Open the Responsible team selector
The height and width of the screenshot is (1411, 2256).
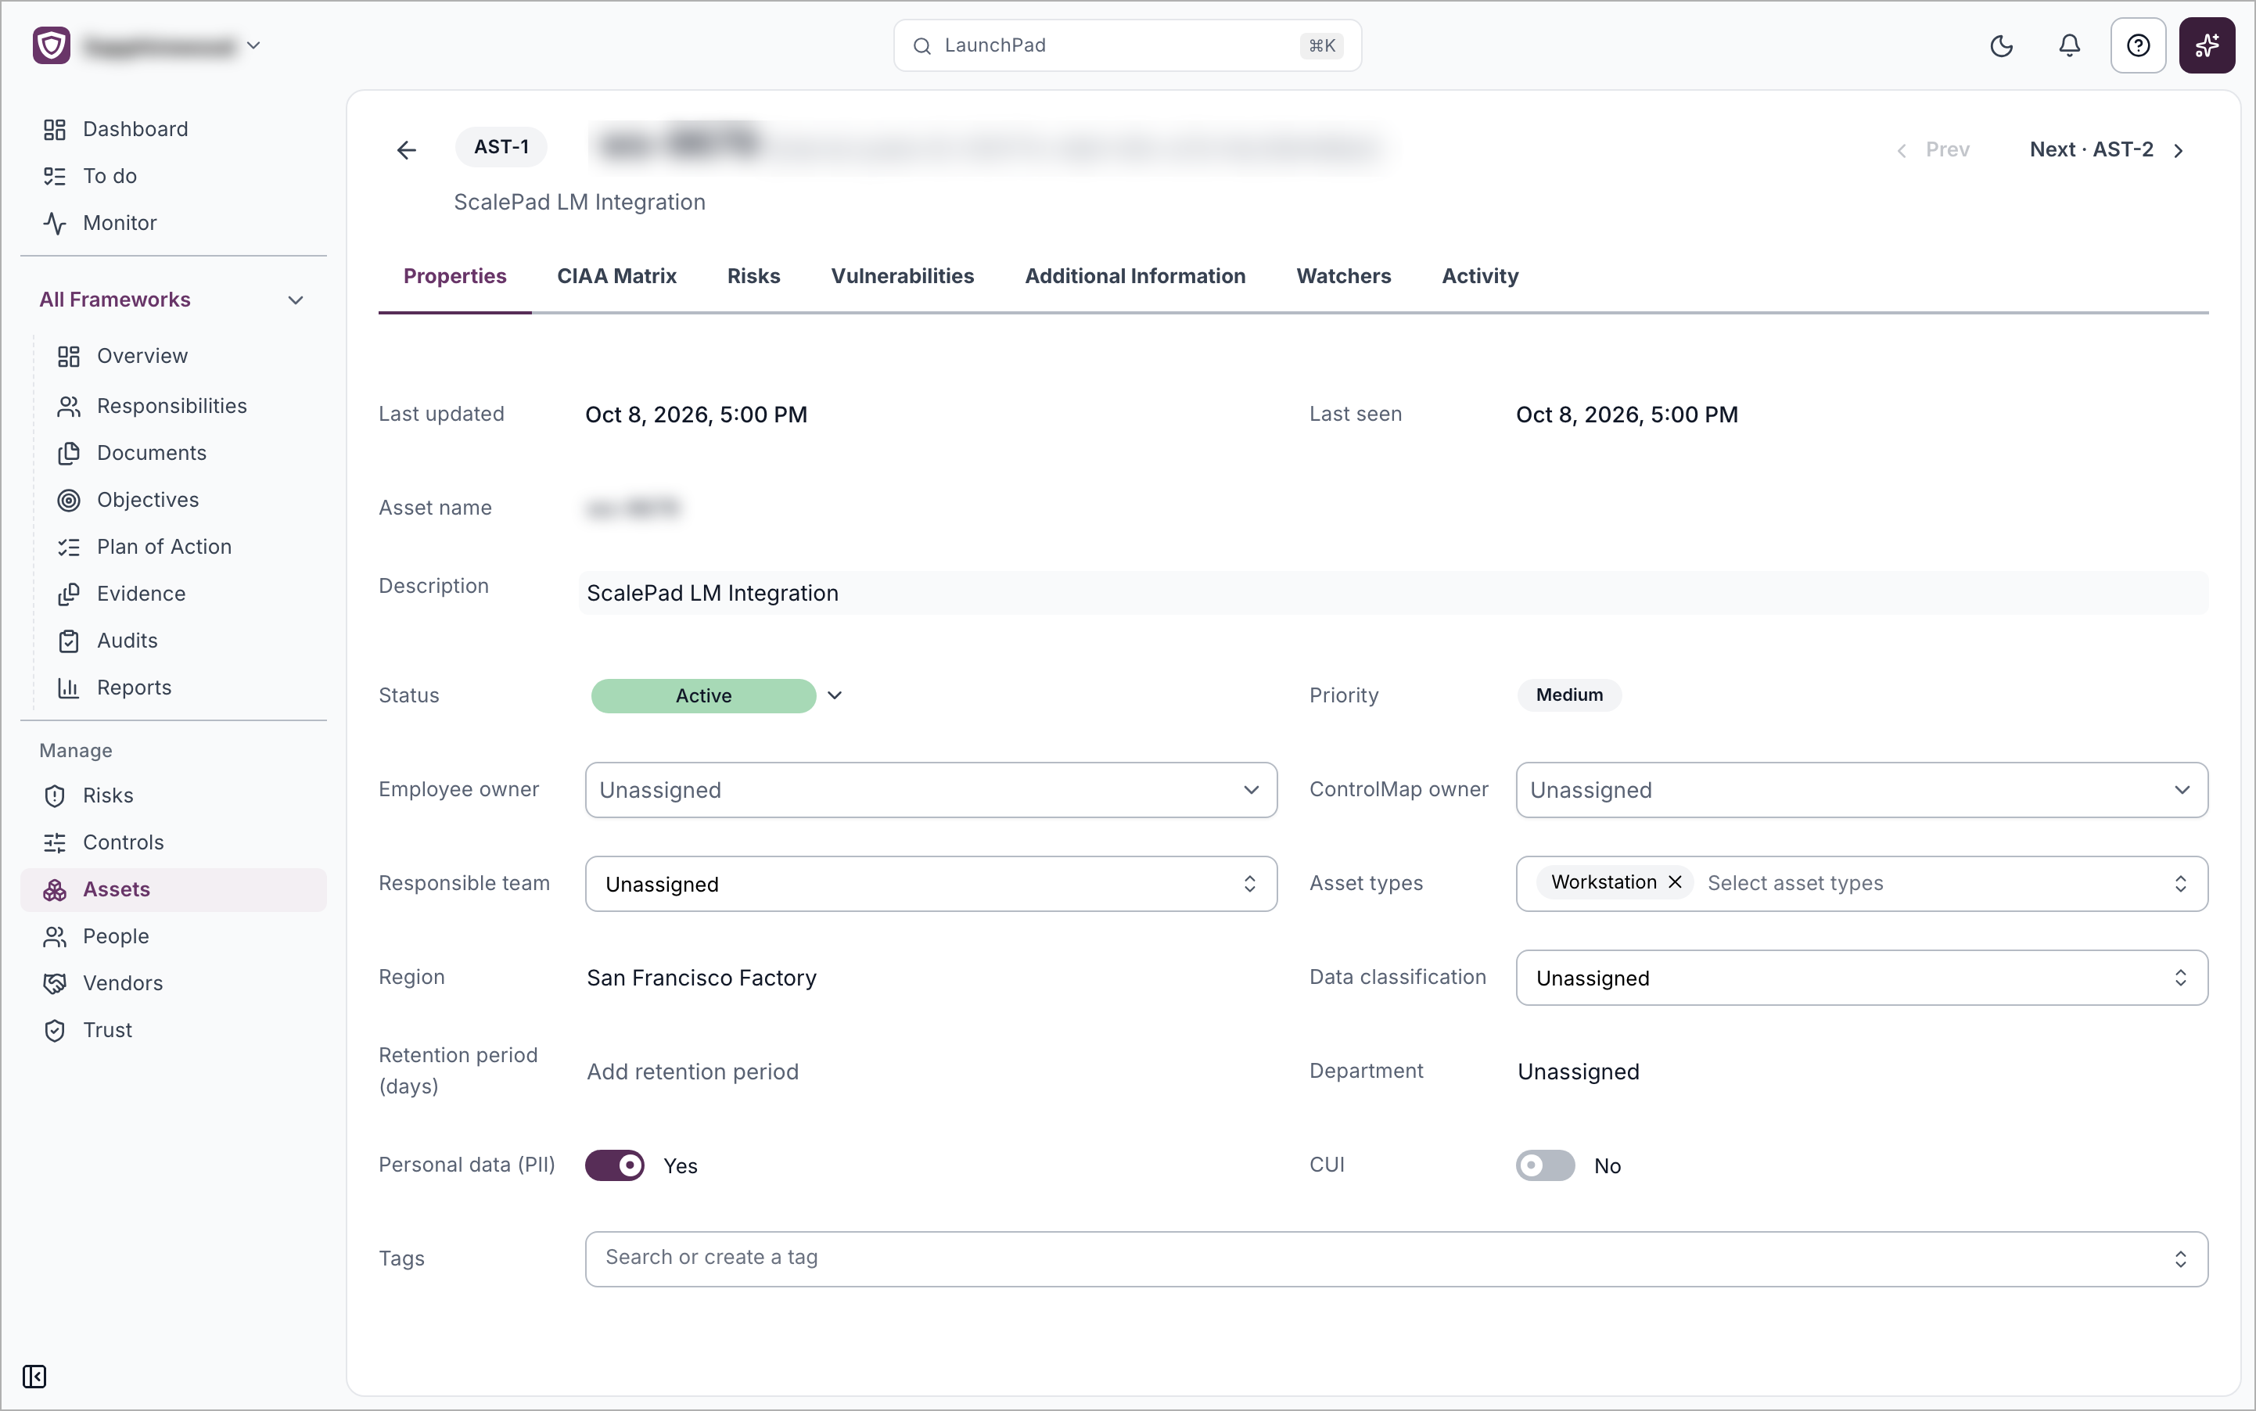pyautogui.click(x=931, y=884)
